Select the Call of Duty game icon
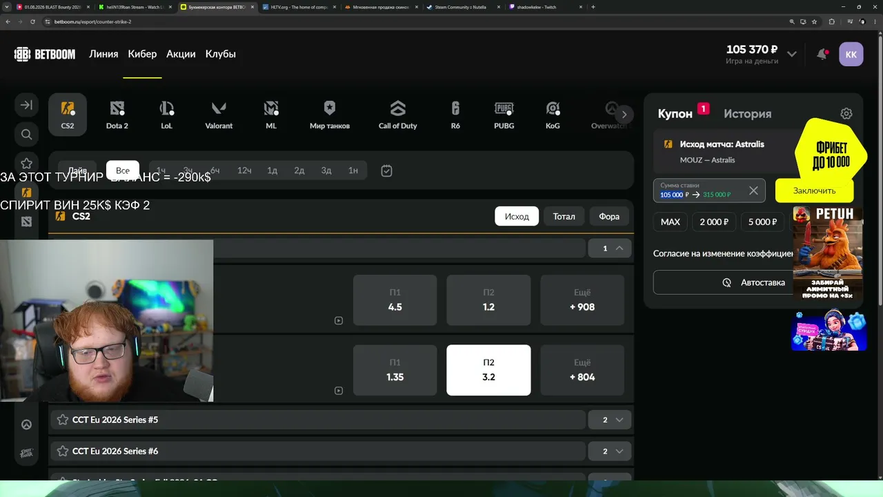The image size is (883, 497). [398, 115]
